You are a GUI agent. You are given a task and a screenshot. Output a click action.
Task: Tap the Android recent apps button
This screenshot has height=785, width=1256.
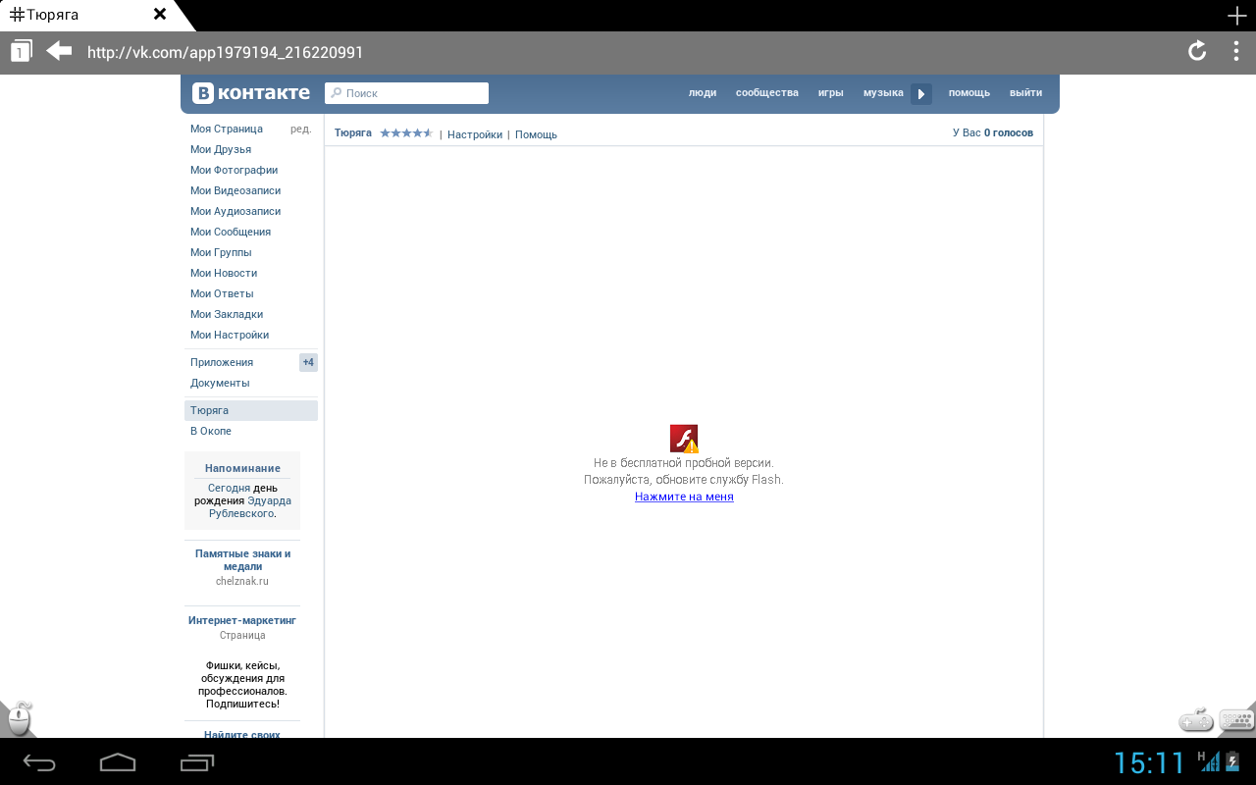197,762
